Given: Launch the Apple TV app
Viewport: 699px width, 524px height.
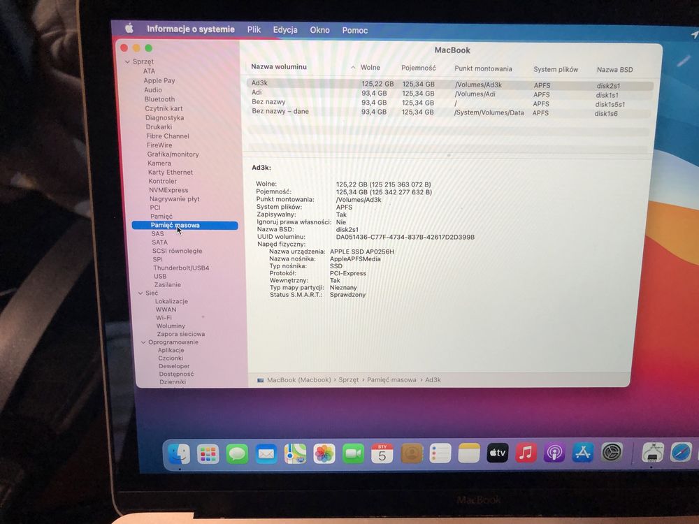Looking at the screenshot, I should pyautogui.click(x=498, y=453).
